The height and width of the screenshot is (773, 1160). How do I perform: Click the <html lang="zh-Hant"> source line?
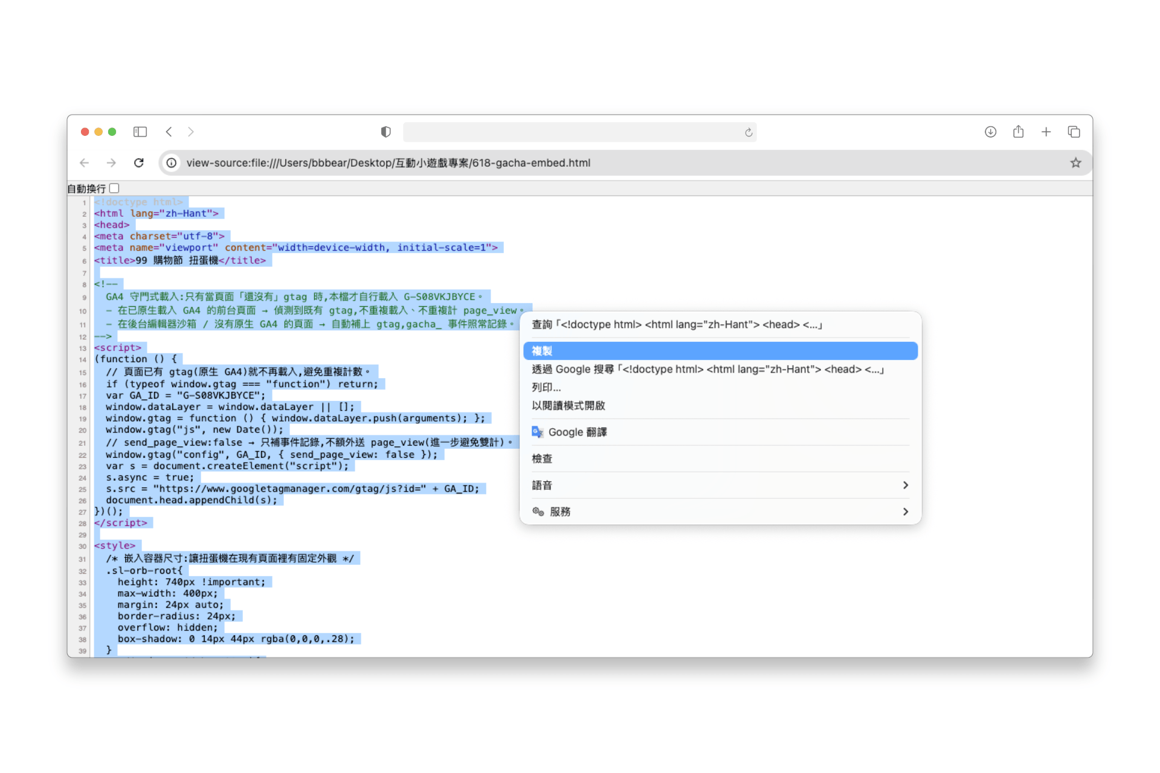156,213
